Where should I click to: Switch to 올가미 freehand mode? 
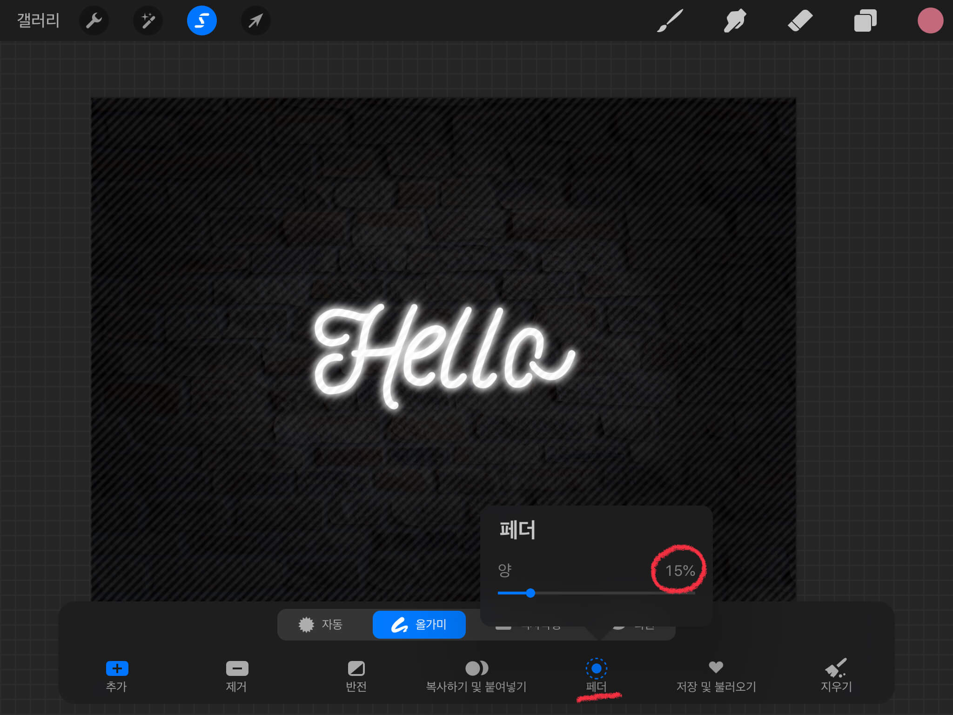point(419,624)
